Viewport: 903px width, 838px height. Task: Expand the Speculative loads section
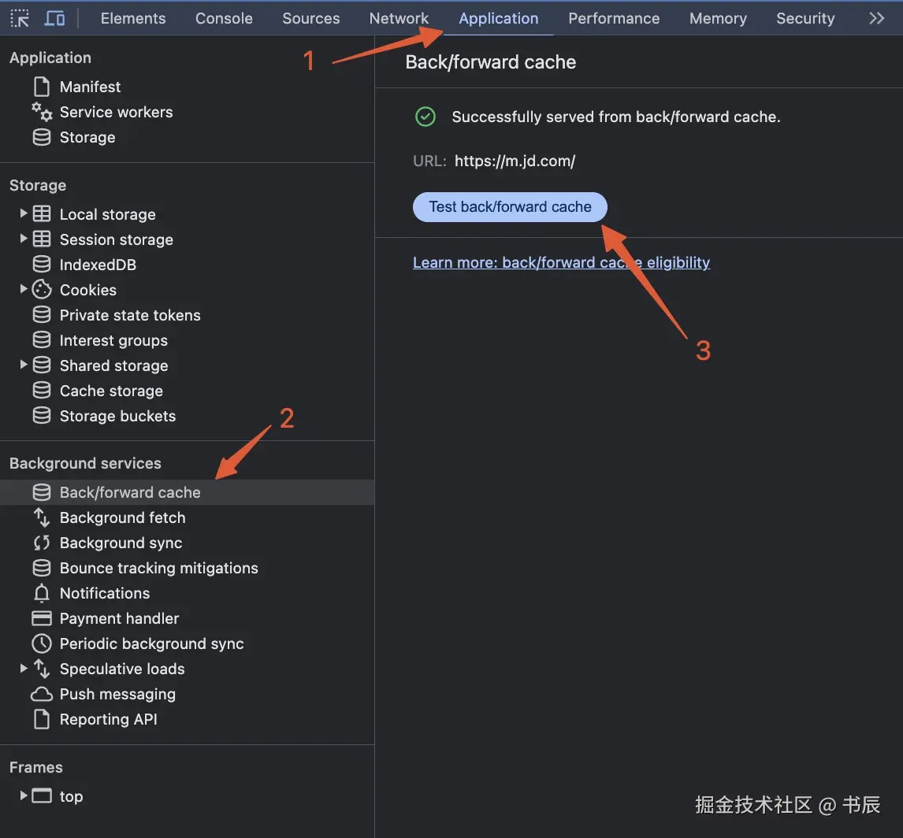click(x=24, y=668)
